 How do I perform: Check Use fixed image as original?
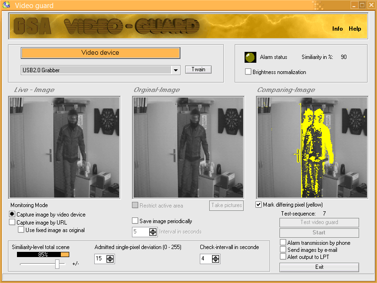tap(21, 230)
